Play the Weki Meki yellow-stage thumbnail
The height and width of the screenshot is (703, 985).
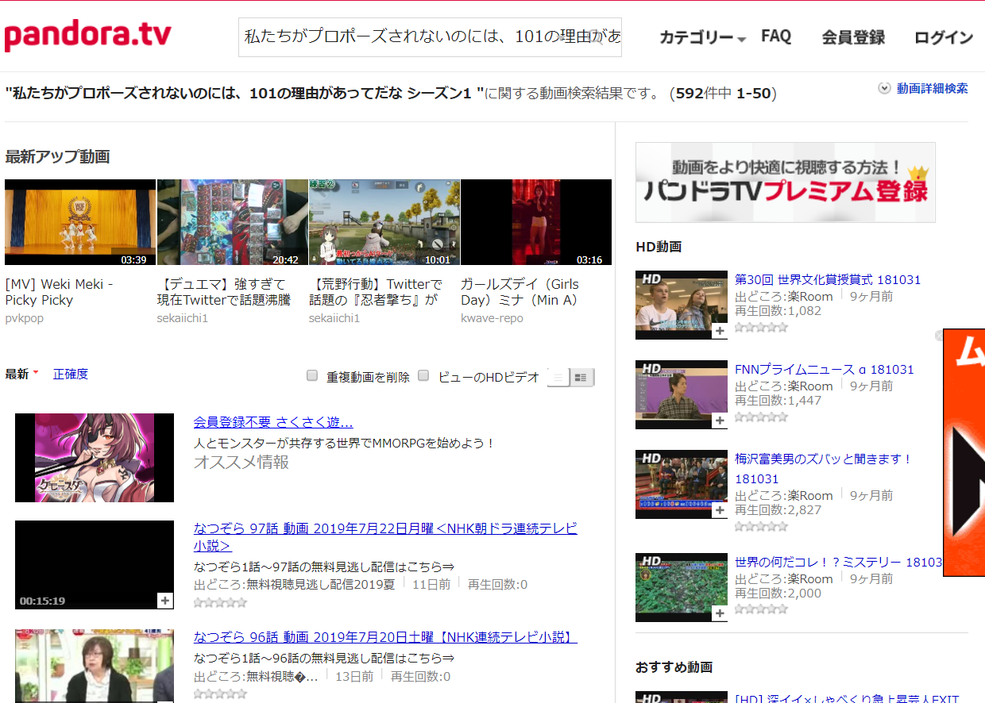[x=80, y=222]
